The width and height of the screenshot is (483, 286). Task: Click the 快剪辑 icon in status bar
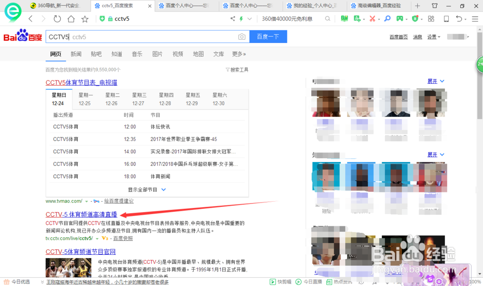pos(272,282)
